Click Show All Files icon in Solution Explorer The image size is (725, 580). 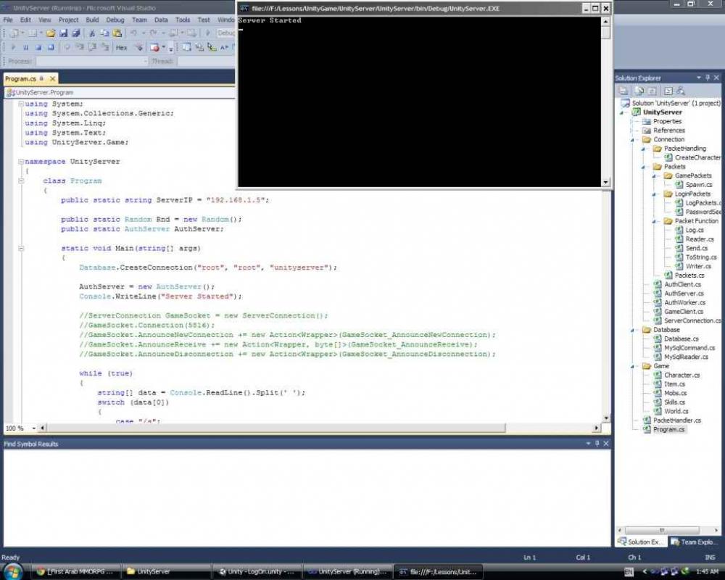(x=639, y=91)
